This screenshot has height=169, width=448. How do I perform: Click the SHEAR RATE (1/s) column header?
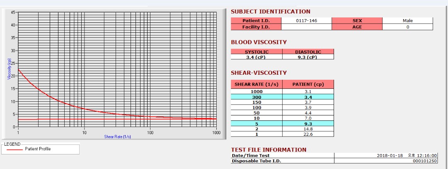point(257,84)
